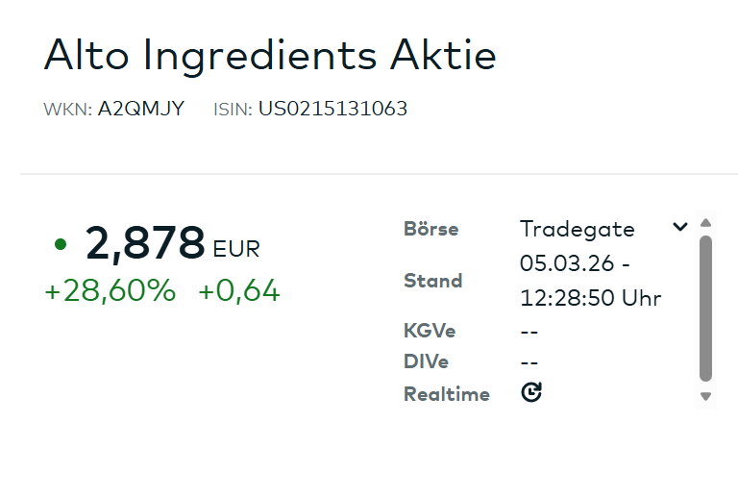The image size is (738, 497).
Task: Click the Börse label
Action: click(431, 229)
